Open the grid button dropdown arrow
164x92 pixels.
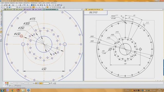click(x=41, y=7)
